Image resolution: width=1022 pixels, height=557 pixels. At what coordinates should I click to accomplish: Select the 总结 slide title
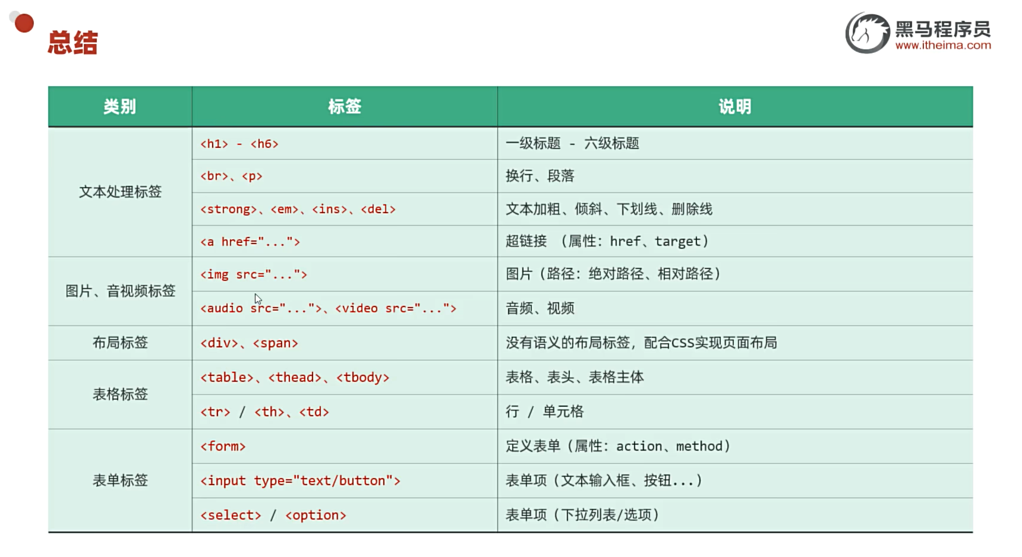pyautogui.click(x=72, y=43)
